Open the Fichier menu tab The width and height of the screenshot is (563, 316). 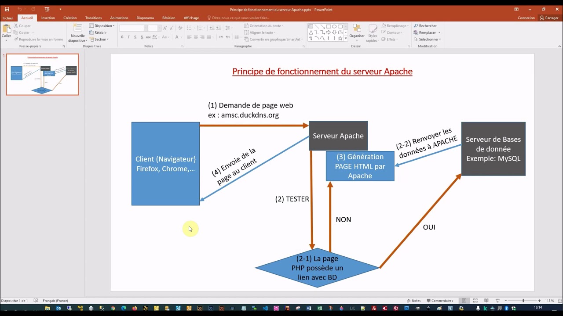(x=7, y=18)
